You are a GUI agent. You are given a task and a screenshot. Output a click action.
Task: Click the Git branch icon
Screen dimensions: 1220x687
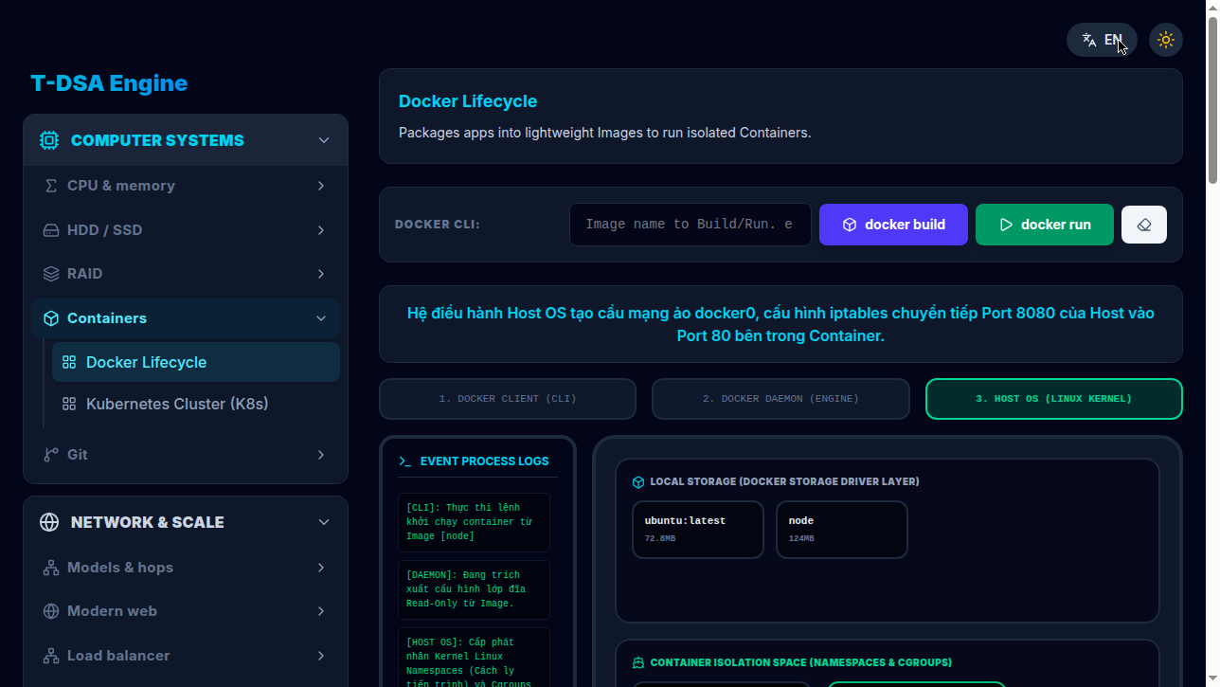[x=51, y=455]
